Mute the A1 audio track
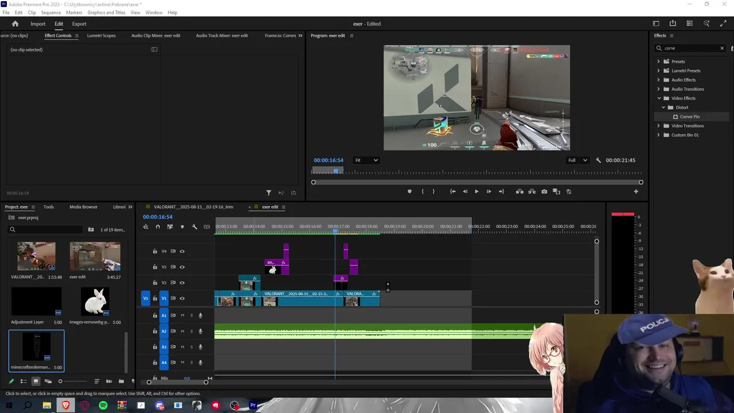This screenshot has width=734, height=413. (182, 315)
